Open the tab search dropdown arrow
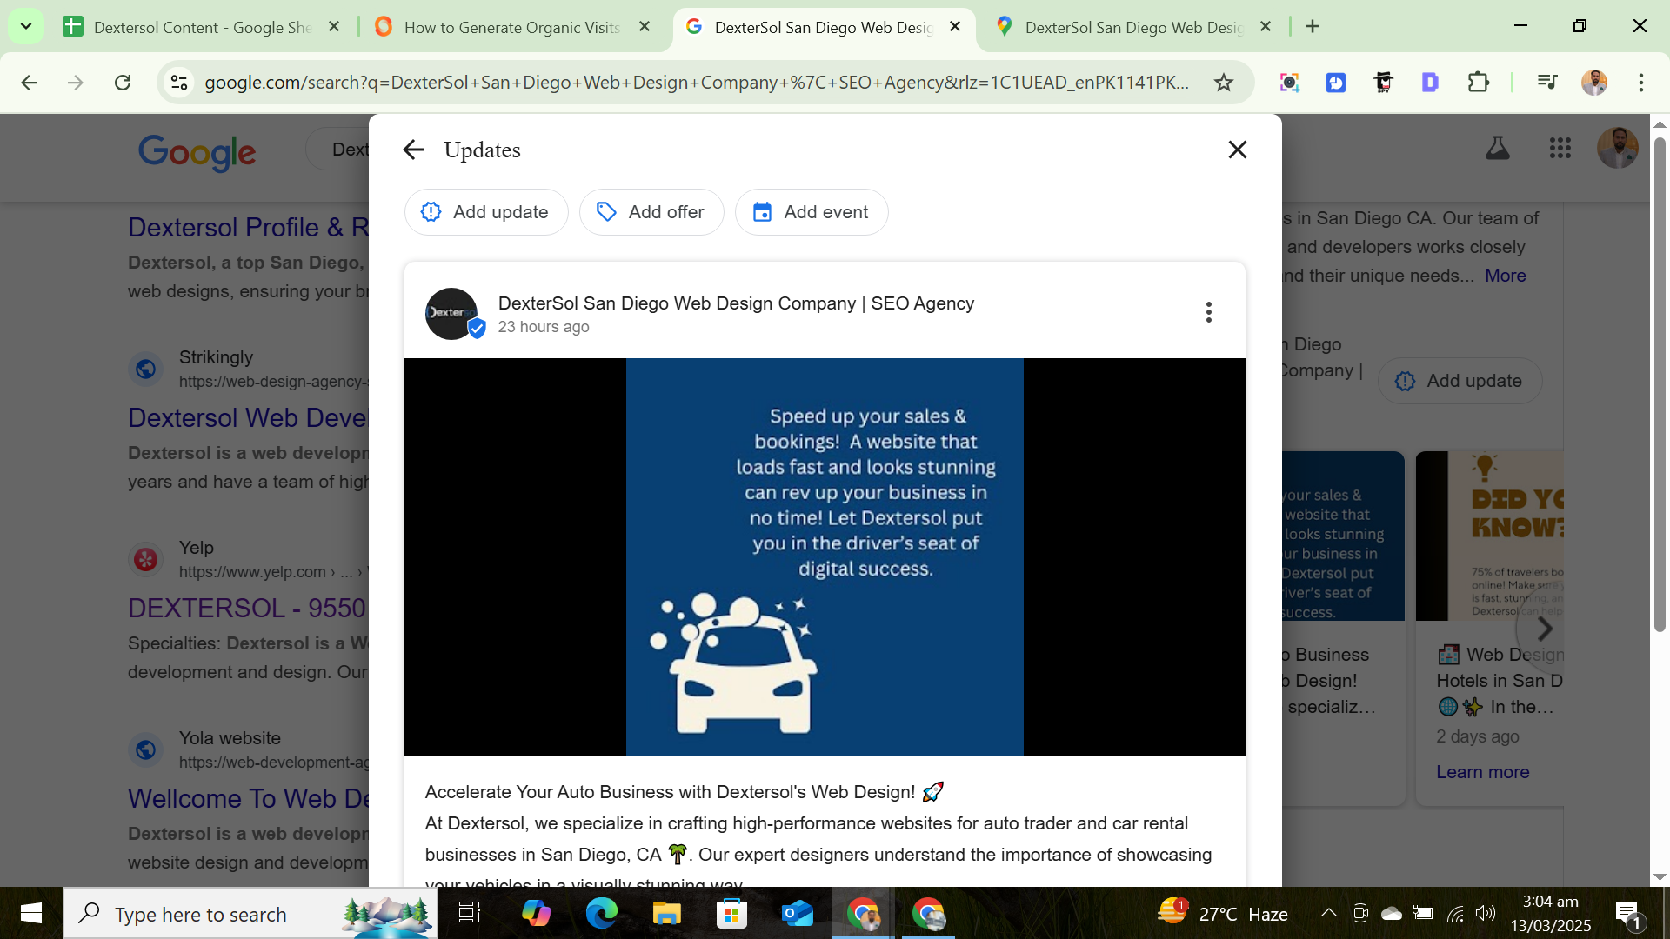The image size is (1670, 939). pyautogui.click(x=26, y=26)
